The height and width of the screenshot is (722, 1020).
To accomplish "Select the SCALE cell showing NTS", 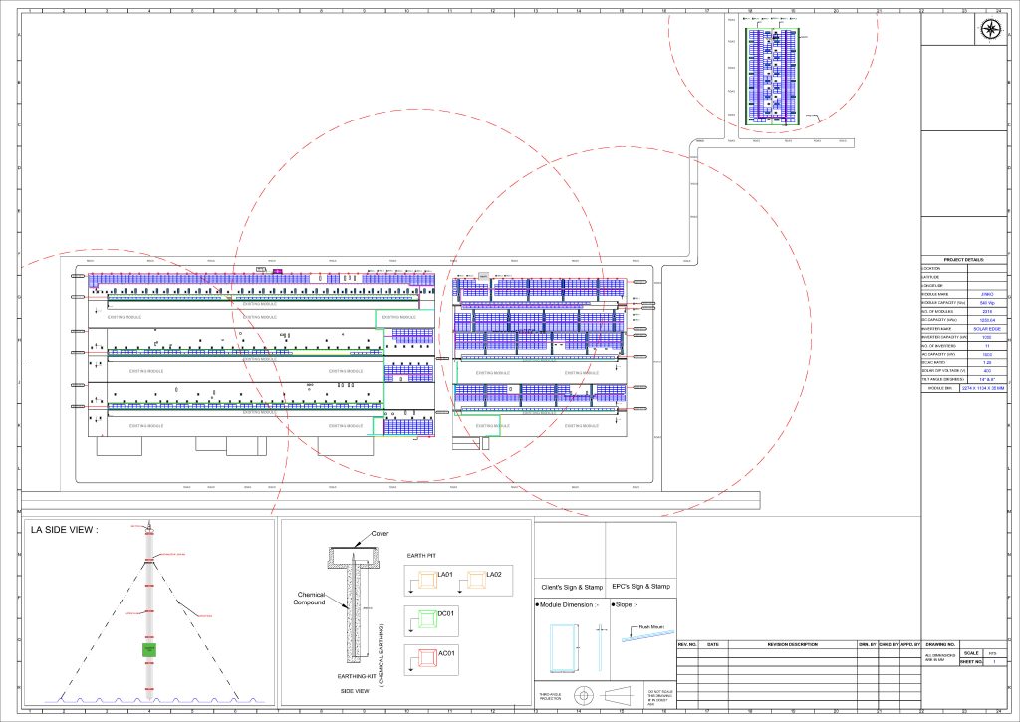I will coord(993,653).
